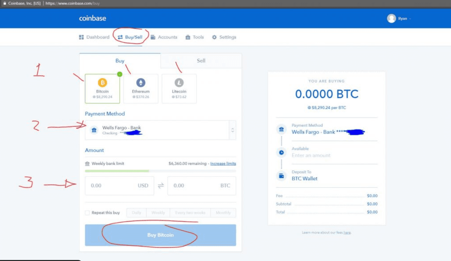The width and height of the screenshot is (451, 261).
Task: Click the 'Enter an amount' text
Action: coord(311,155)
